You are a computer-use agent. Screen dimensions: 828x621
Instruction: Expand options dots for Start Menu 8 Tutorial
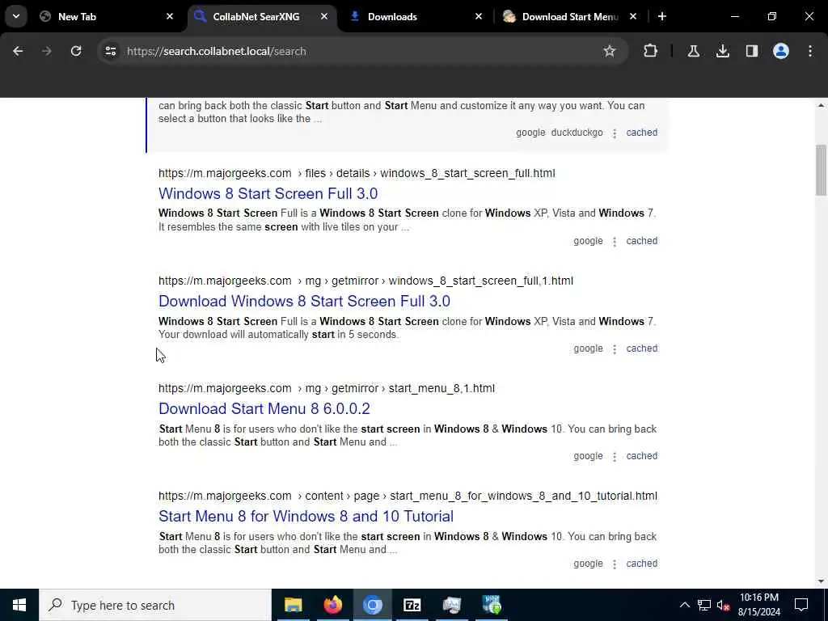(615, 564)
